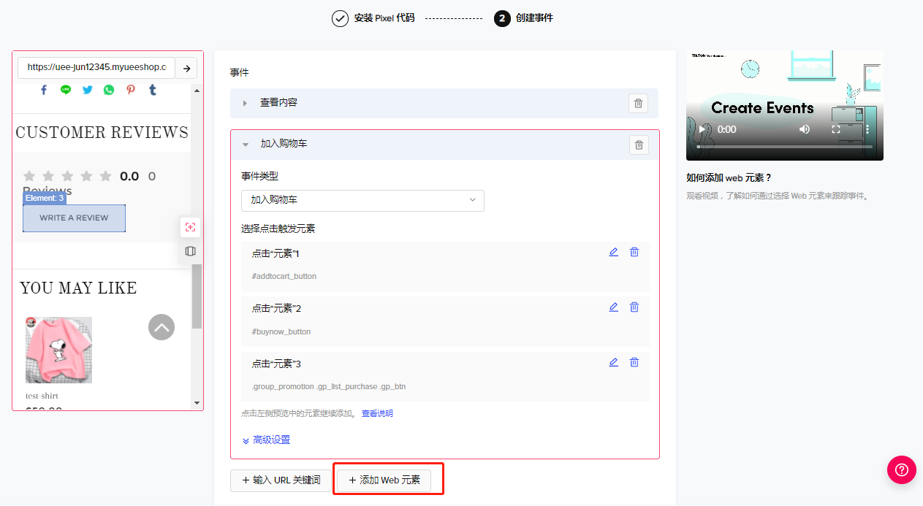Open the help question mark button
Screen dimensions: 923x506
[x=902, y=469]
